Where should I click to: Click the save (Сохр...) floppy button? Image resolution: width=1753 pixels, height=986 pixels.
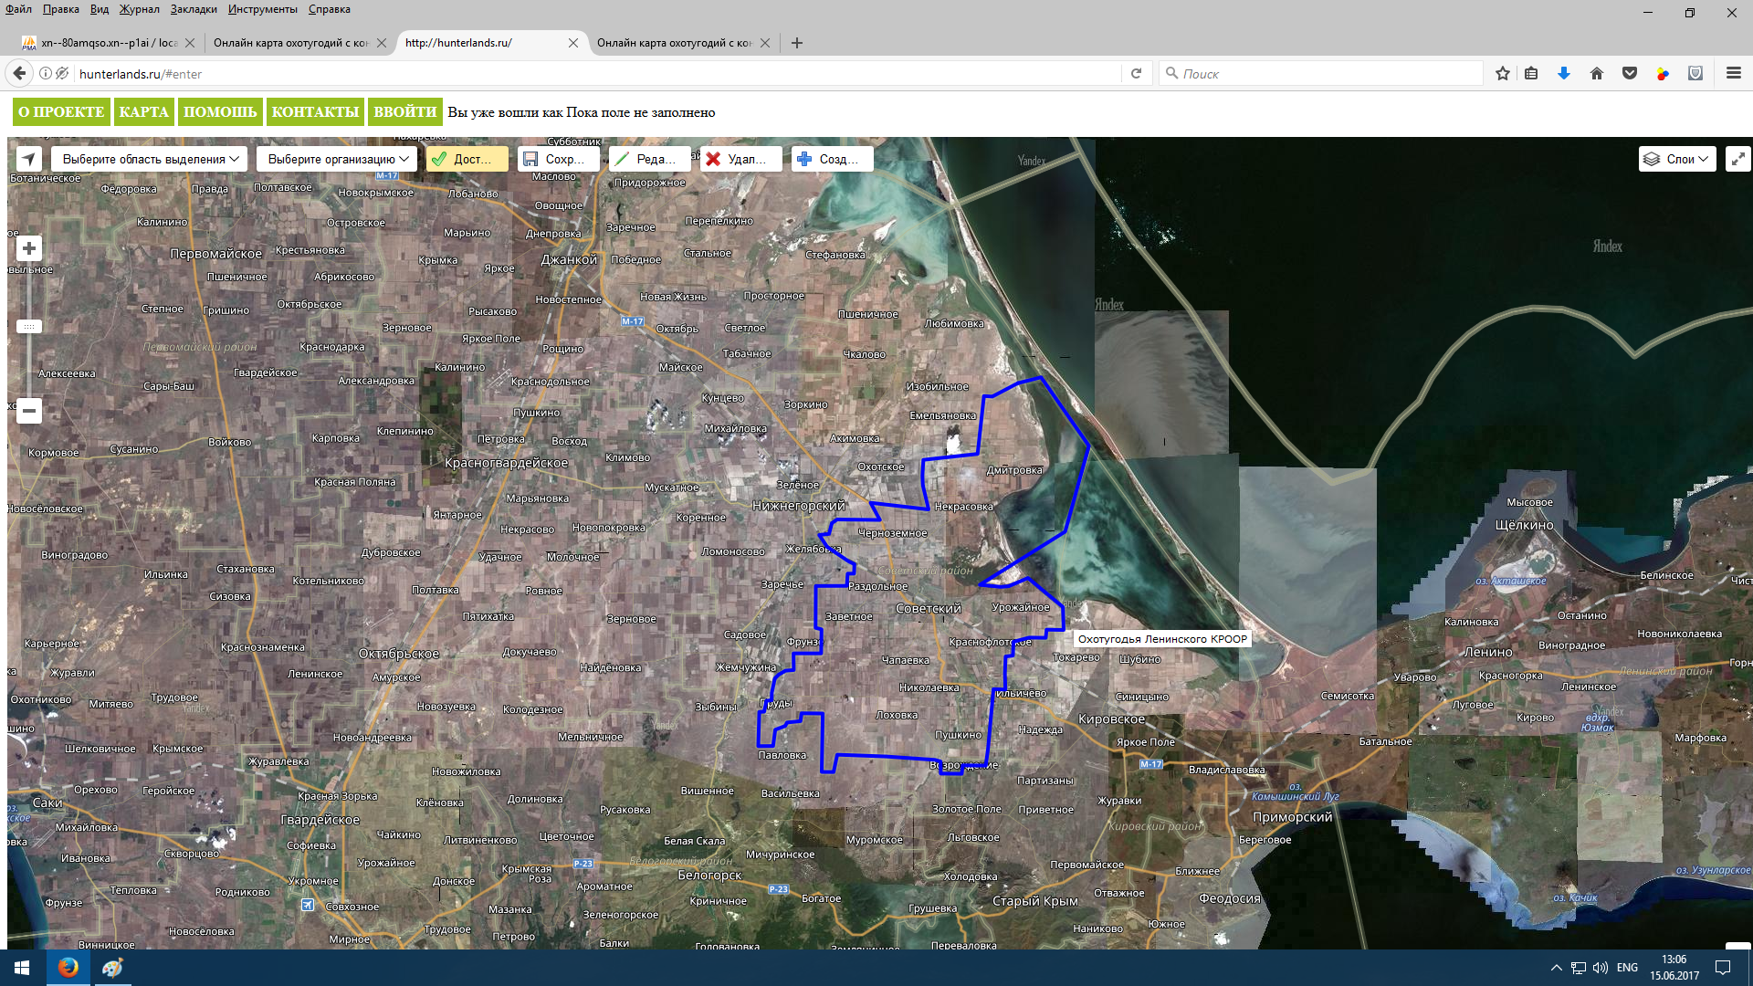(558, 159)
